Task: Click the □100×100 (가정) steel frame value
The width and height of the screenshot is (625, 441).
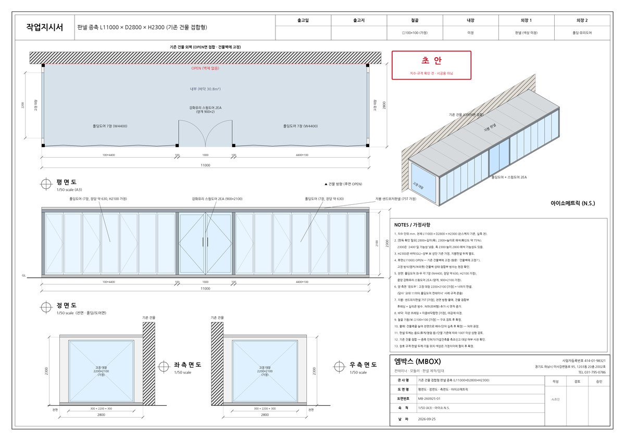Action: [x=415, y=33]
